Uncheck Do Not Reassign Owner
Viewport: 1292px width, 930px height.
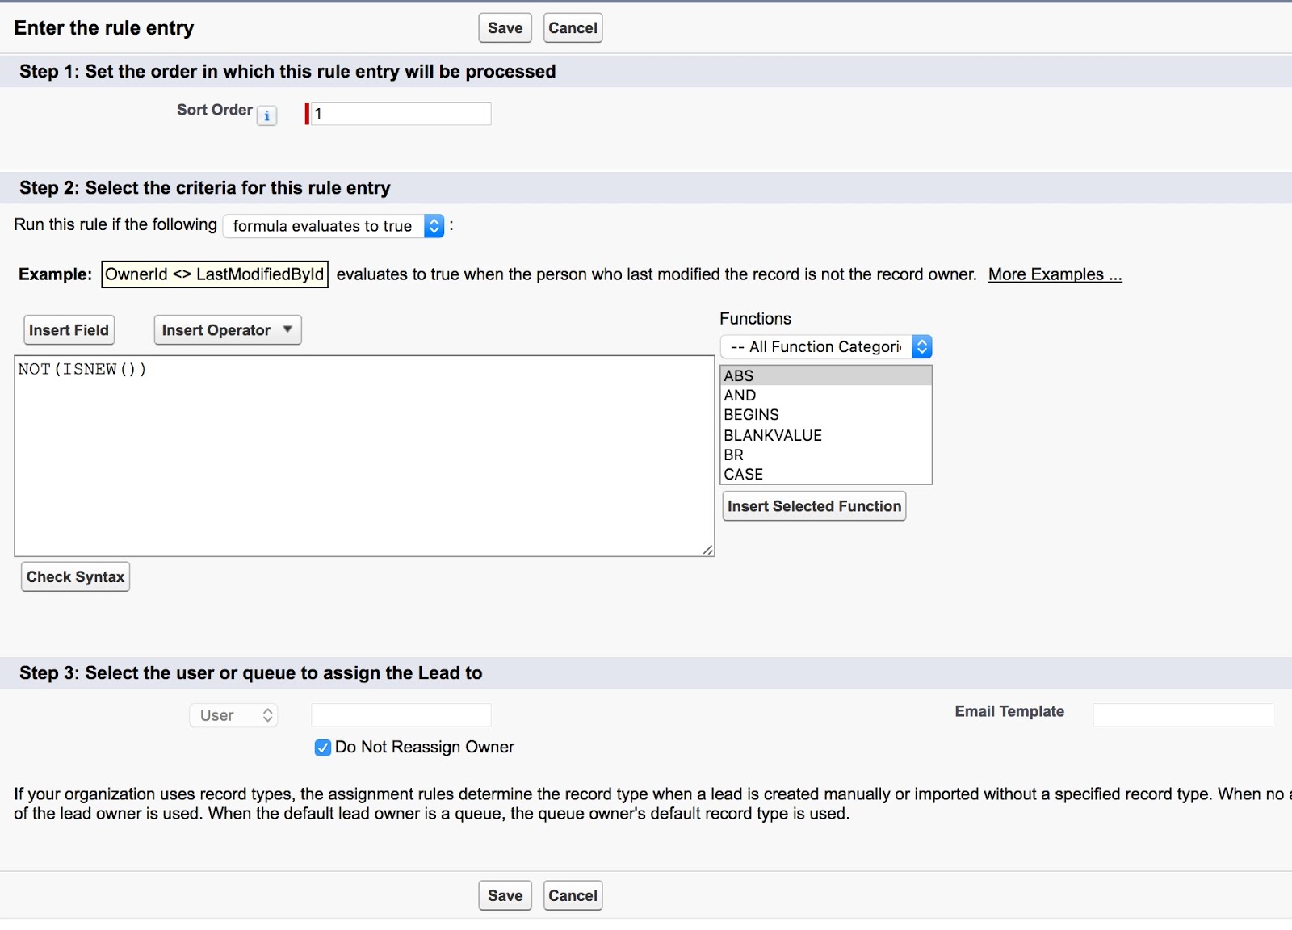tap(322, 748)
